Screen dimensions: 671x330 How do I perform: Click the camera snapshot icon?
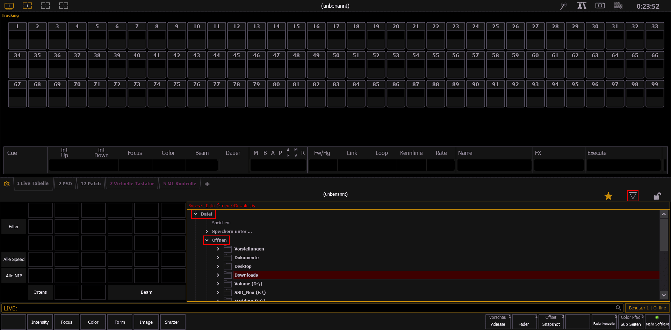click(600, 6)
